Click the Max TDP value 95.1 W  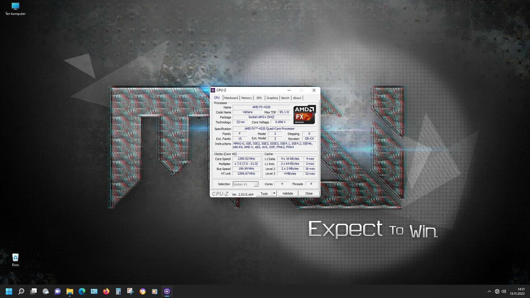tap(284, 112)
